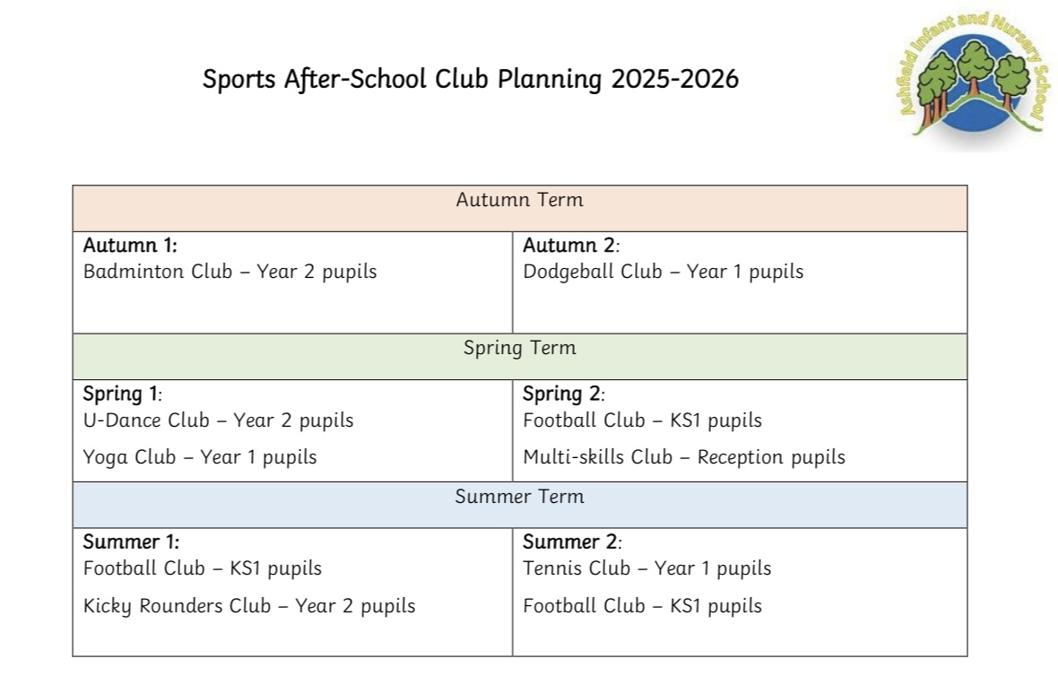This screenshot has height=676, width=1058.
Task: Click the Kicky Rounders Club – Year 2 entry
Action: (249, 606)
